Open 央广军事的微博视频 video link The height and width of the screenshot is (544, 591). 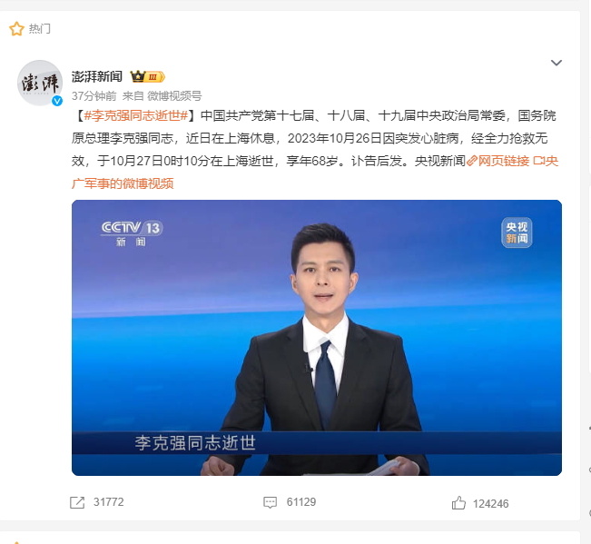point(315,173)
